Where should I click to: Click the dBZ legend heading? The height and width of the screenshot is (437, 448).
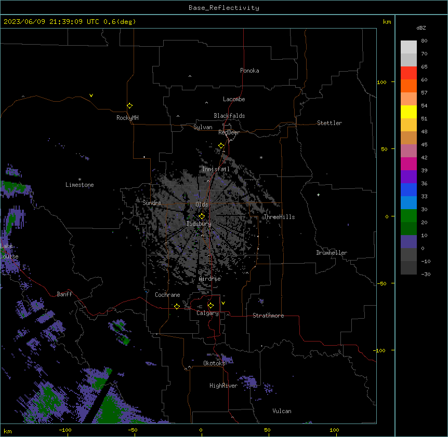pos(421,28)
